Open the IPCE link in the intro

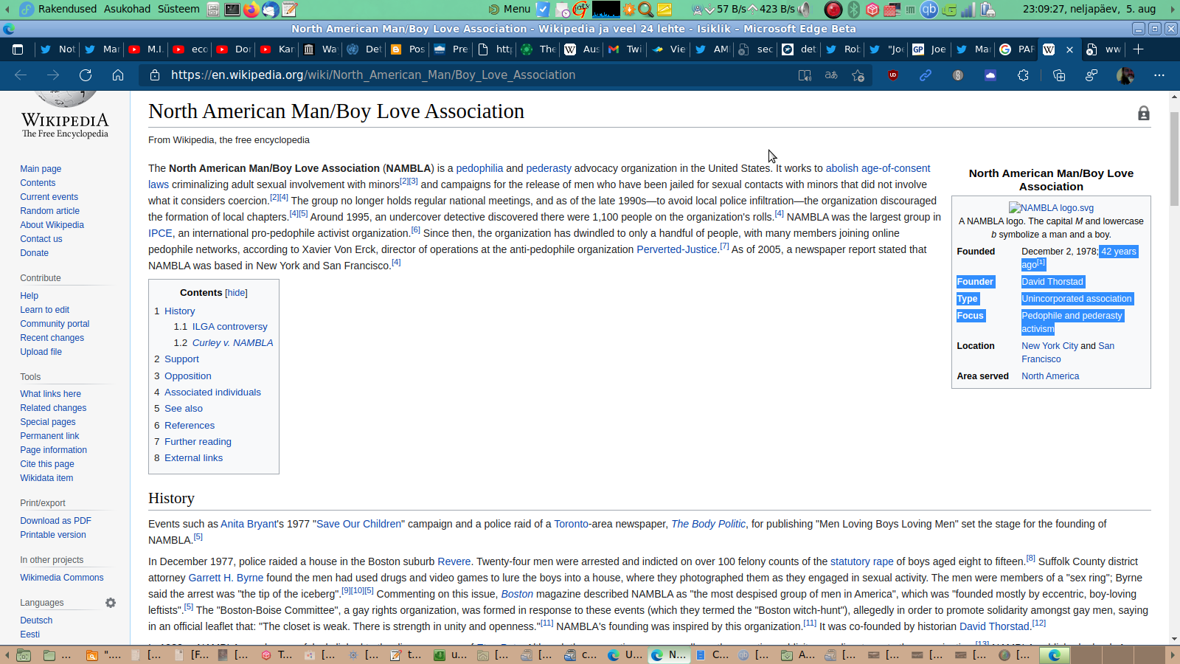coord(160,233)
